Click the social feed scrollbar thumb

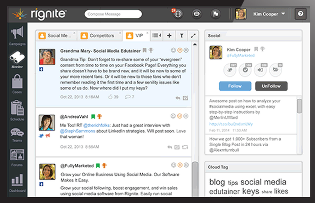(299, 106)
